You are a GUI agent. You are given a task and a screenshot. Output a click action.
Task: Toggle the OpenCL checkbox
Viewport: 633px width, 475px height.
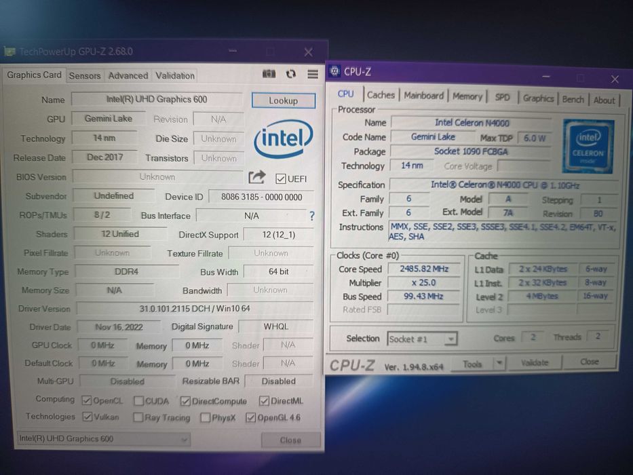coord(86,400)
